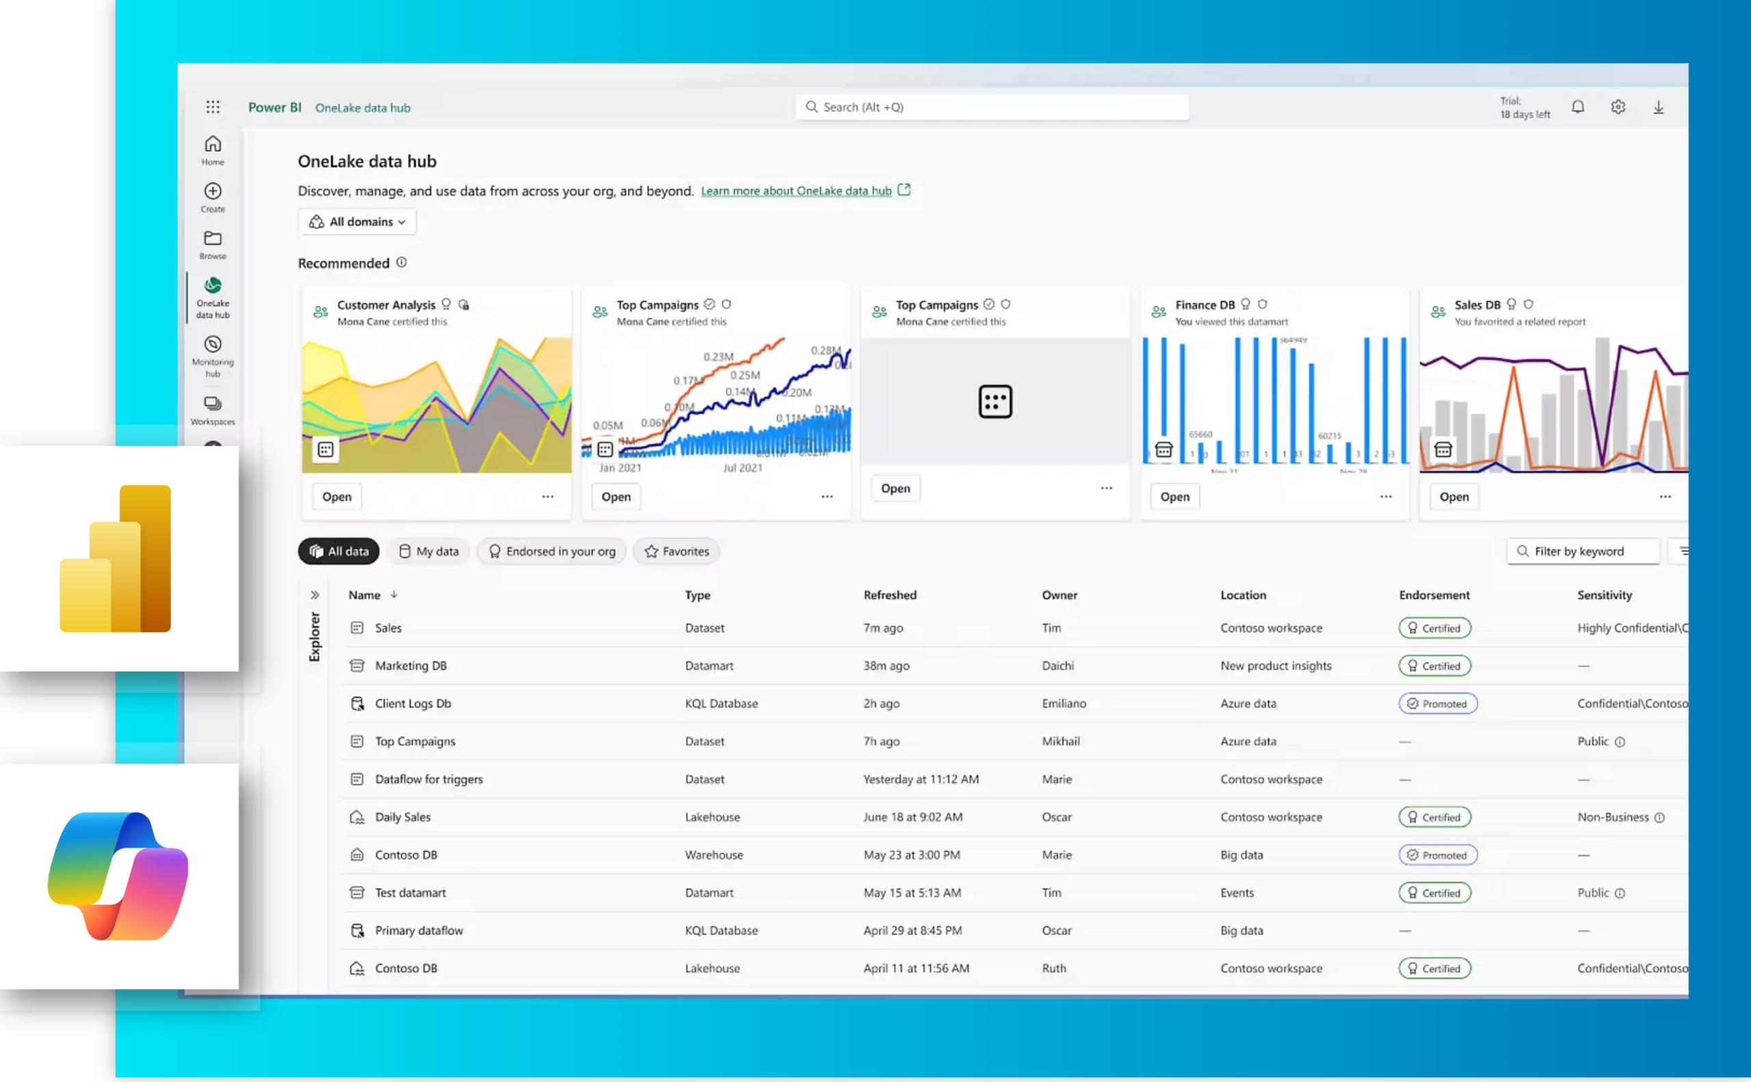Click Open on the Finance DB card
Viewport: 1751px width, 1082px height.
coord(1174,497)
